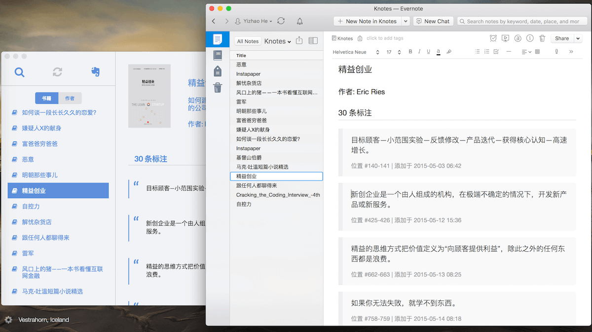Image resolution: width=592 pixels, height=332 pixels.
Task: Switch to the 作者 tab in Knotes window
Action: [x=70, y=98]
